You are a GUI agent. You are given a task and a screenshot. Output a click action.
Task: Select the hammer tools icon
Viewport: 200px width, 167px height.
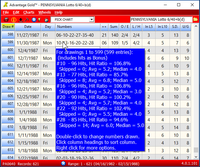[x=27, y=20]
